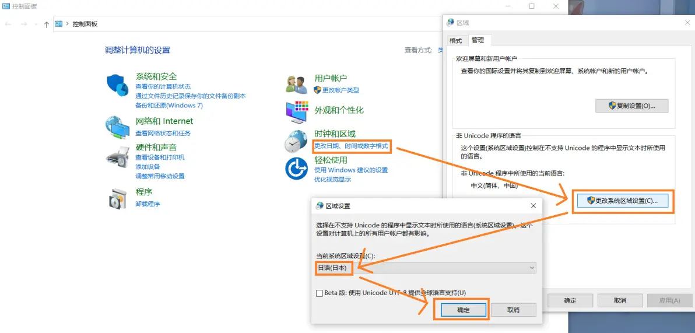The width and height of the screenshot is (695, 333).
Task: Open the Appearance and Personalization monitor icon
Action: (297, 112)
